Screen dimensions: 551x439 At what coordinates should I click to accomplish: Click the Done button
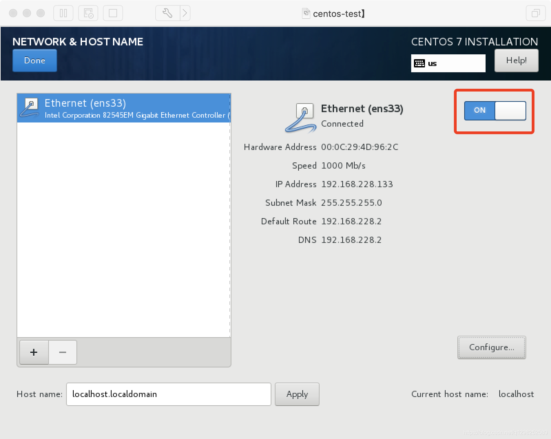pyautogui.click(x=35, y=61)
